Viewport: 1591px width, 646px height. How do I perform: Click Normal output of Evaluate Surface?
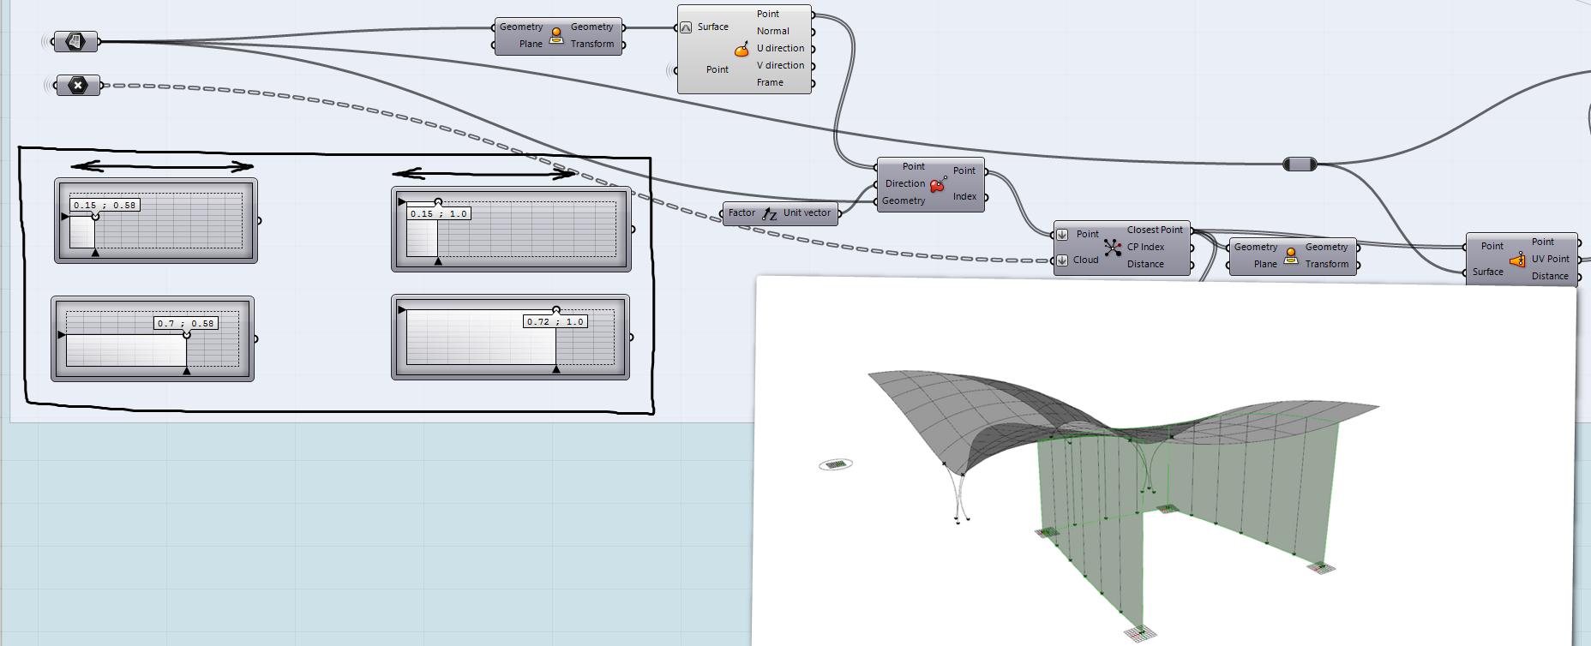pos(773,32)
